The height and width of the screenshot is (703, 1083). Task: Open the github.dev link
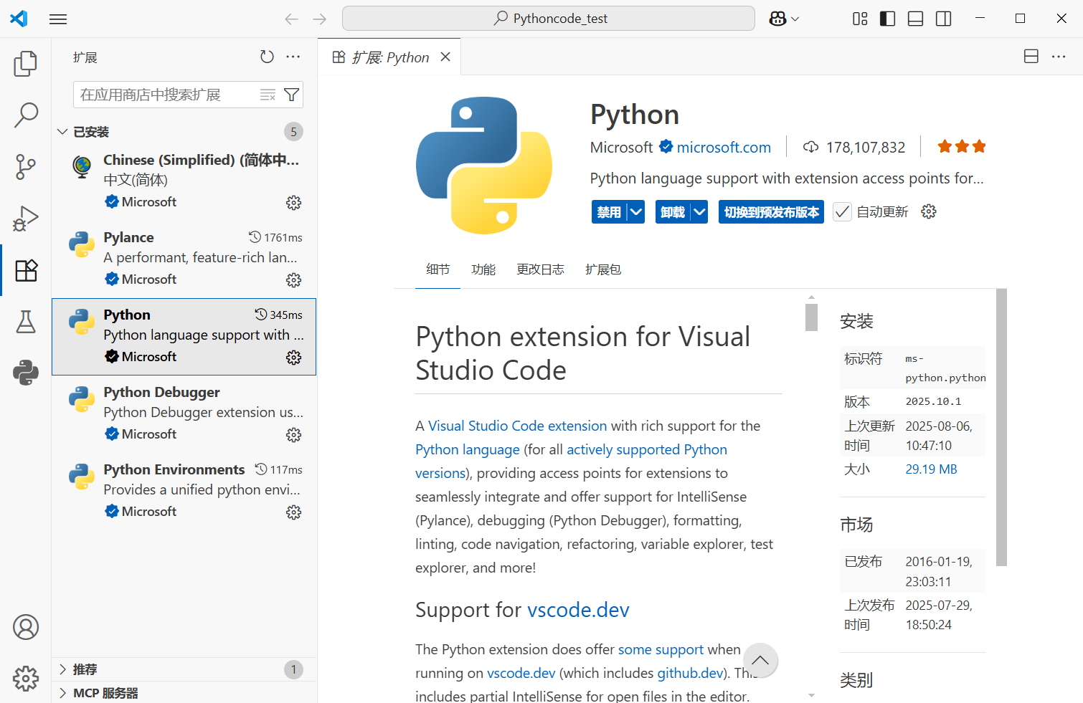(x=691, y=673)
